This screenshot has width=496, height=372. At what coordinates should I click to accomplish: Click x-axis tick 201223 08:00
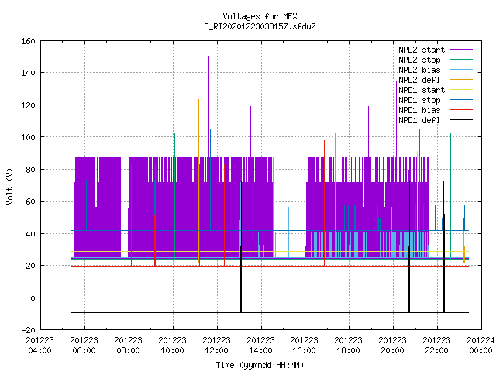[128, 346]
